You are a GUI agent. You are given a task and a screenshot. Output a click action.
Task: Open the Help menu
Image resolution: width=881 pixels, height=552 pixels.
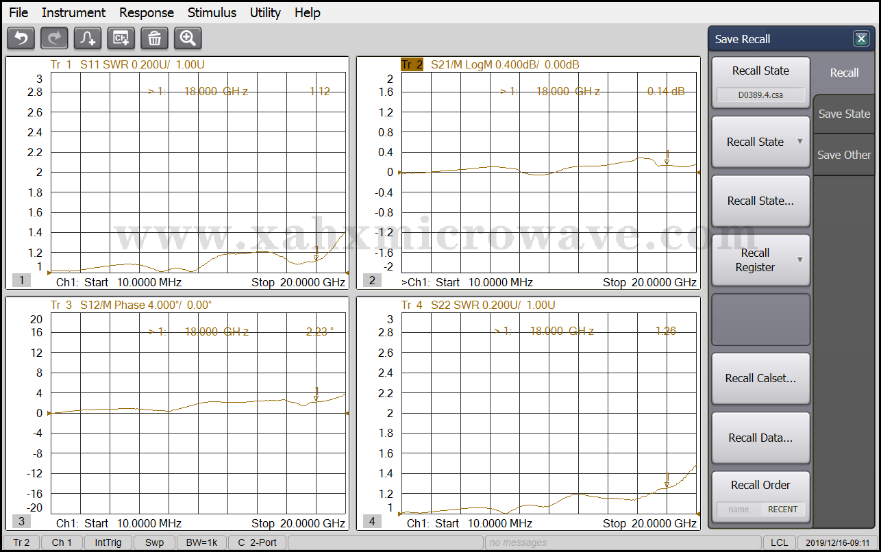pyautogui.click(x=308, y=12)
